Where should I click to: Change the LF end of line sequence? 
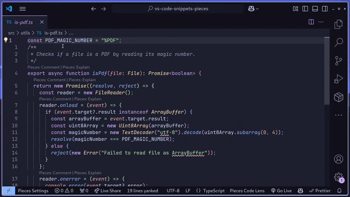click(188, 191)
